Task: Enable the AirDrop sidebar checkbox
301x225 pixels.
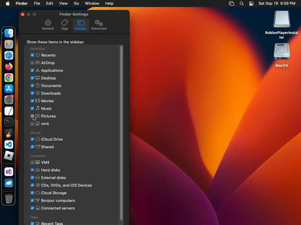Action: (32, 63)
